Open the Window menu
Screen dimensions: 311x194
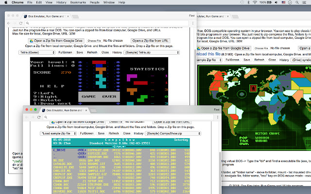pyautogui.click(x=109, y=2)
